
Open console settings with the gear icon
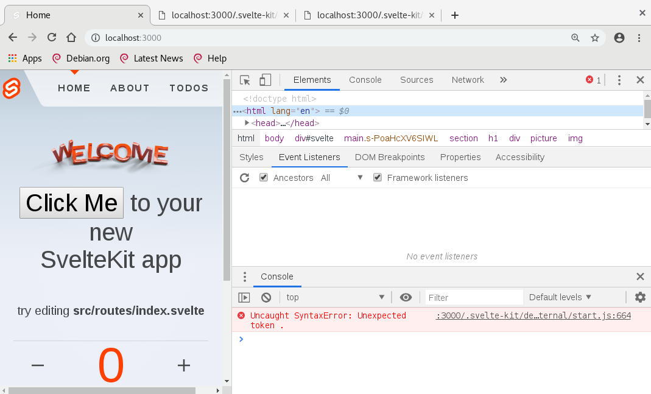[640, 297]
